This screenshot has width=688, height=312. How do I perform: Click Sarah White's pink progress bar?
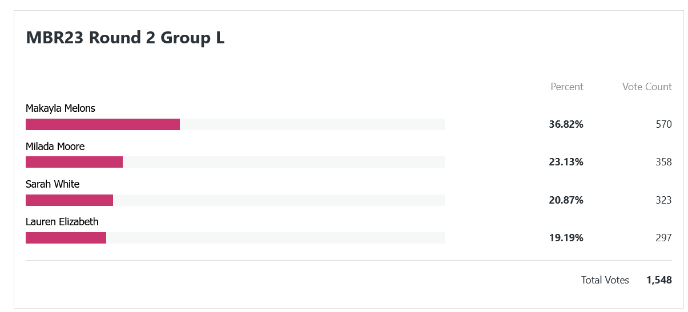click(x=69, y=200)
